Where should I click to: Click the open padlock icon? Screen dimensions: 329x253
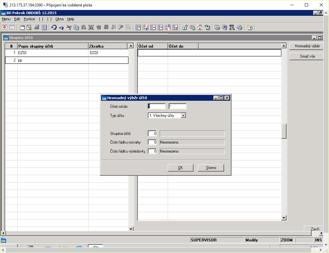point(185,27)
